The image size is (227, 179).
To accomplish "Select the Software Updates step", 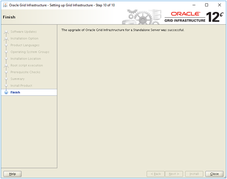I will [x=24, y=32].
